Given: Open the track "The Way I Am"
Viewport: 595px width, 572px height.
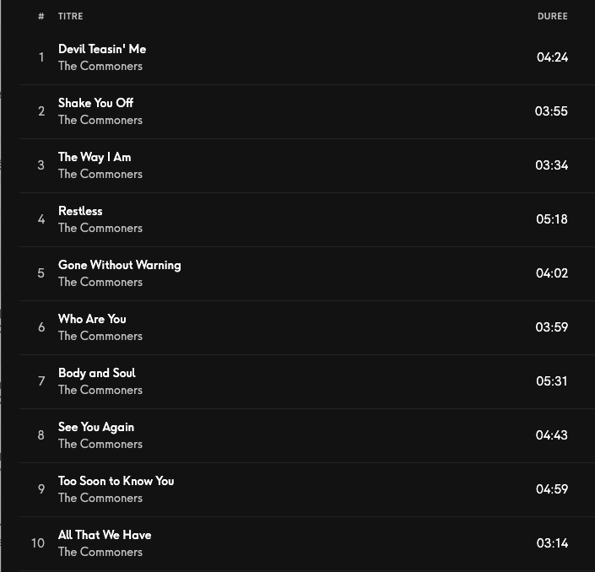Looking at the screenshot, I should coord(95,157).
